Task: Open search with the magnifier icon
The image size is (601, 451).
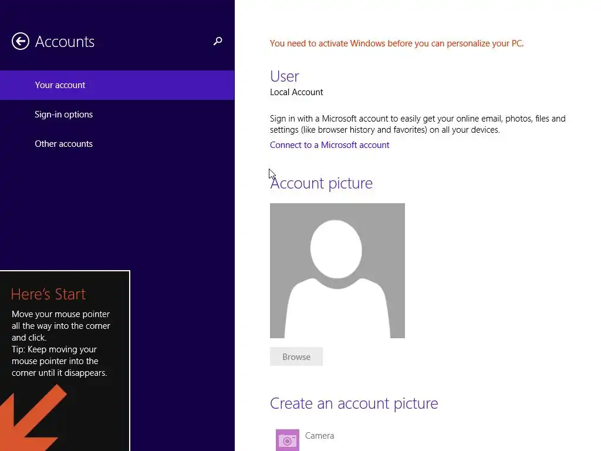Action: [218, 41]
